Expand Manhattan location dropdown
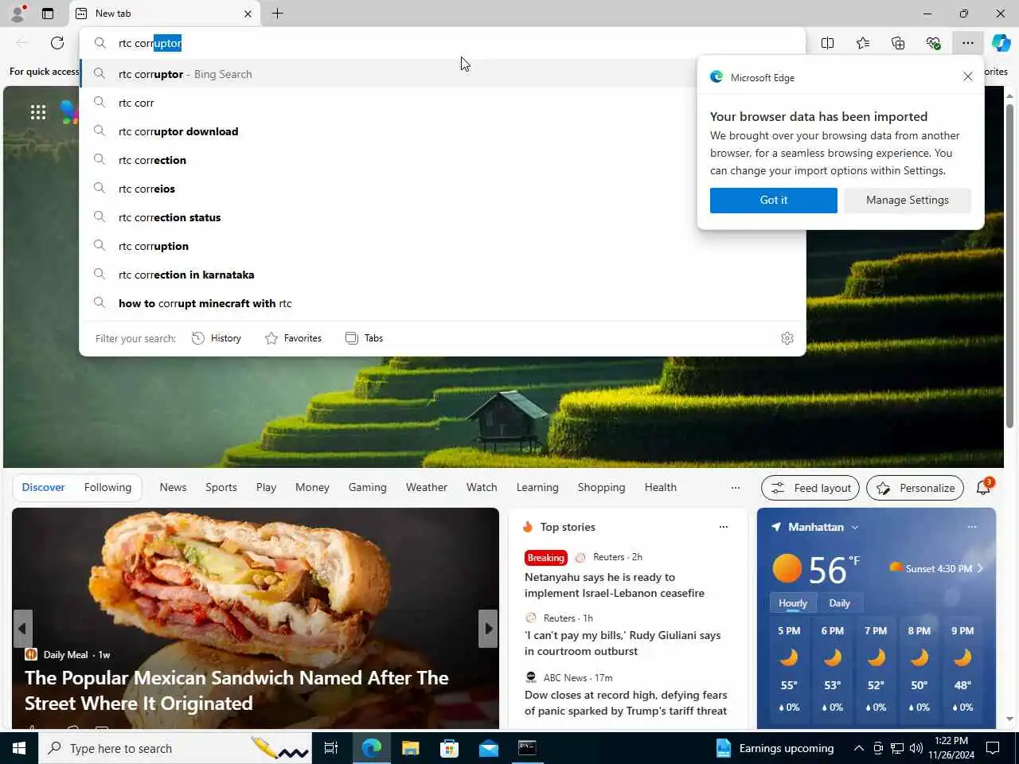Viewport: 1019px width, 764px height. coord(855,527)
